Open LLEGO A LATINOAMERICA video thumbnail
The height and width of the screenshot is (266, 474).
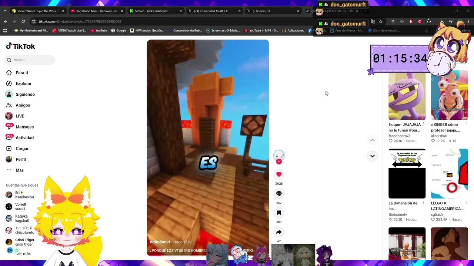point(450,174)
